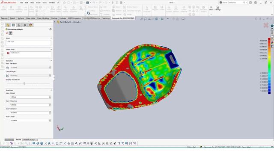Click the Design Library task pane icon
The height and width of the screenshot is (154, 274).
pos(272,33)
